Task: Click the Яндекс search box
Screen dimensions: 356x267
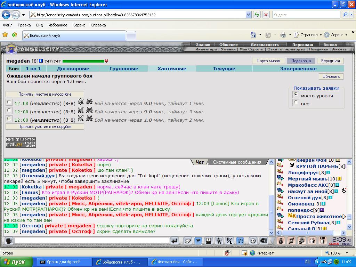Action: pos(306,15)
